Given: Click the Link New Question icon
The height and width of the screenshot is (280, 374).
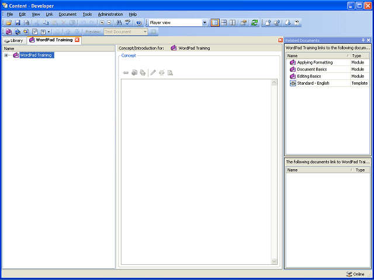Looking at the screenshot, I should tap(35, 32).
